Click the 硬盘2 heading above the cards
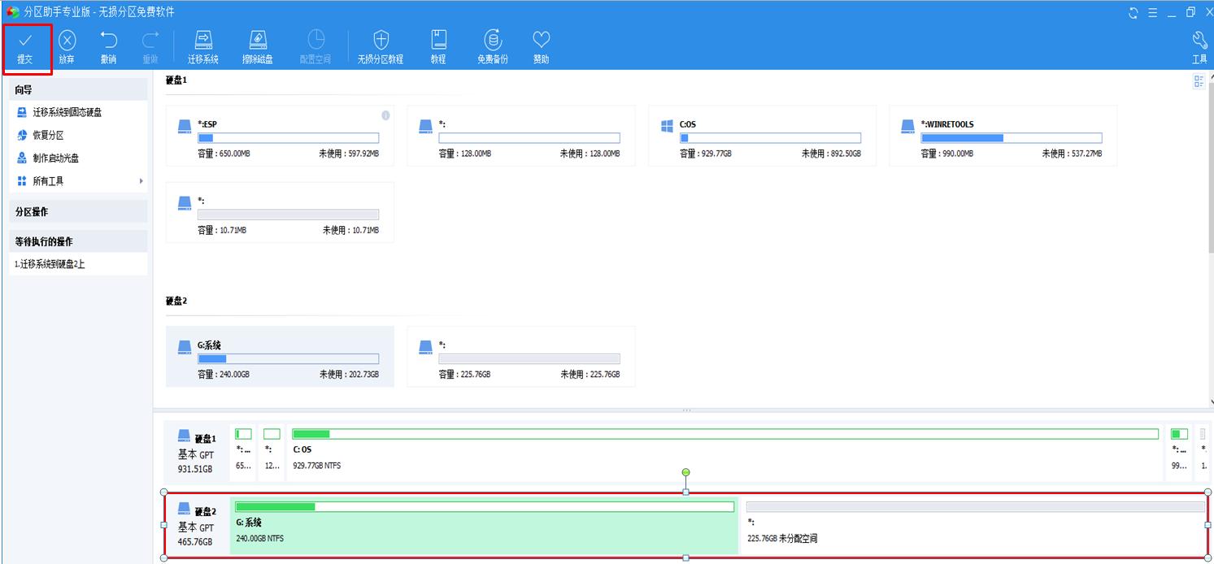1214x564 pixels. click(176, 301)
